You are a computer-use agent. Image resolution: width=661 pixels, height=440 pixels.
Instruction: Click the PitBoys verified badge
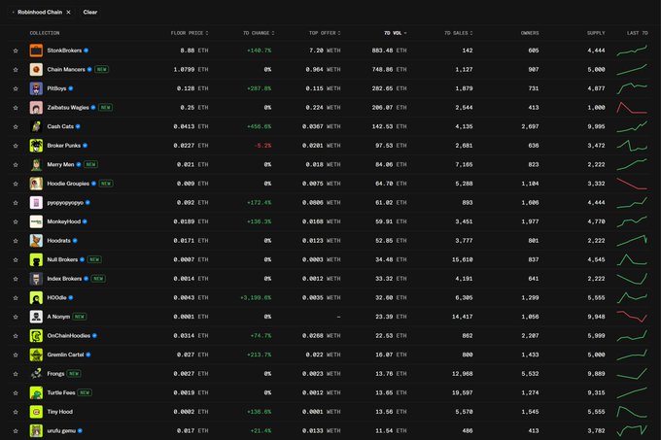click(71, 88)
